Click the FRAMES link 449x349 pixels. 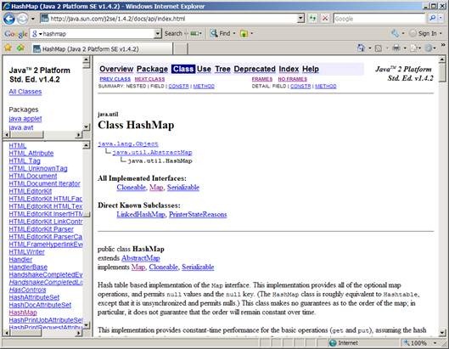(x=262, y=79)
